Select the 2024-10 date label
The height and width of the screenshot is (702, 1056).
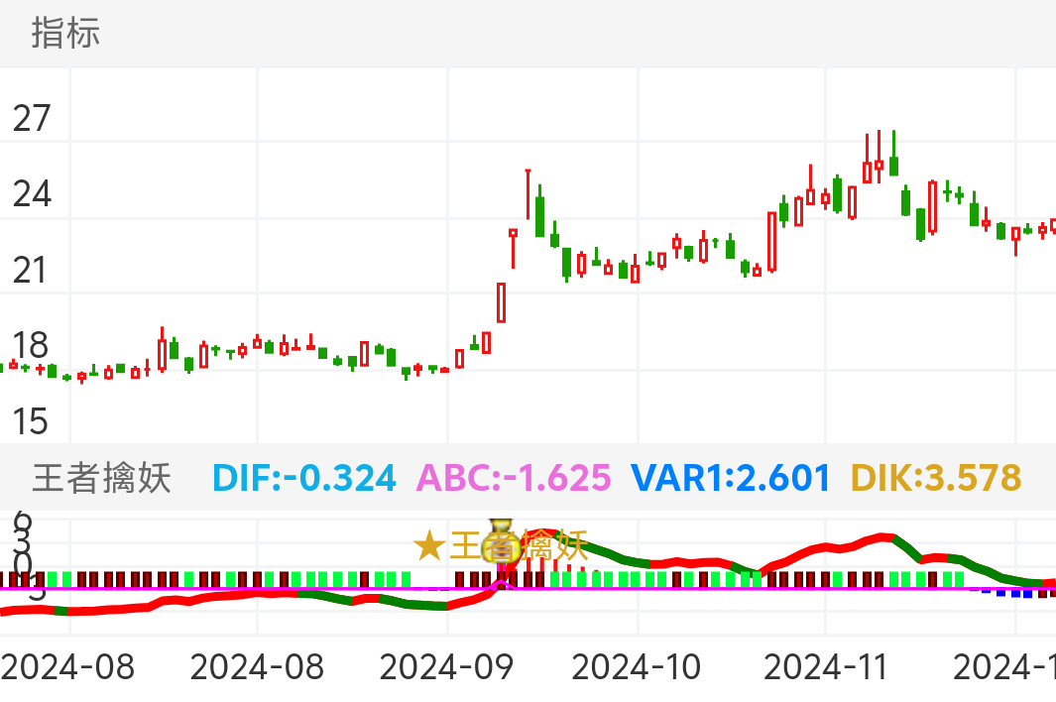tap(637, 667)
